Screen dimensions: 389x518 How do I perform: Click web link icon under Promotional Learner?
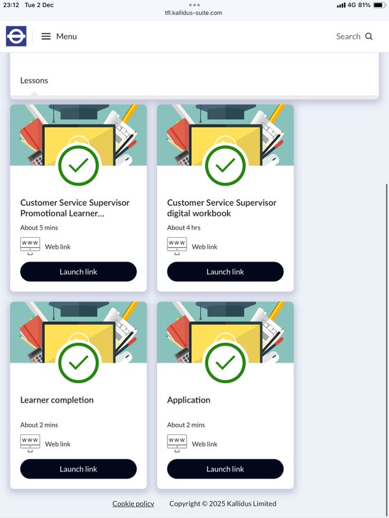(x=30, y=246)
